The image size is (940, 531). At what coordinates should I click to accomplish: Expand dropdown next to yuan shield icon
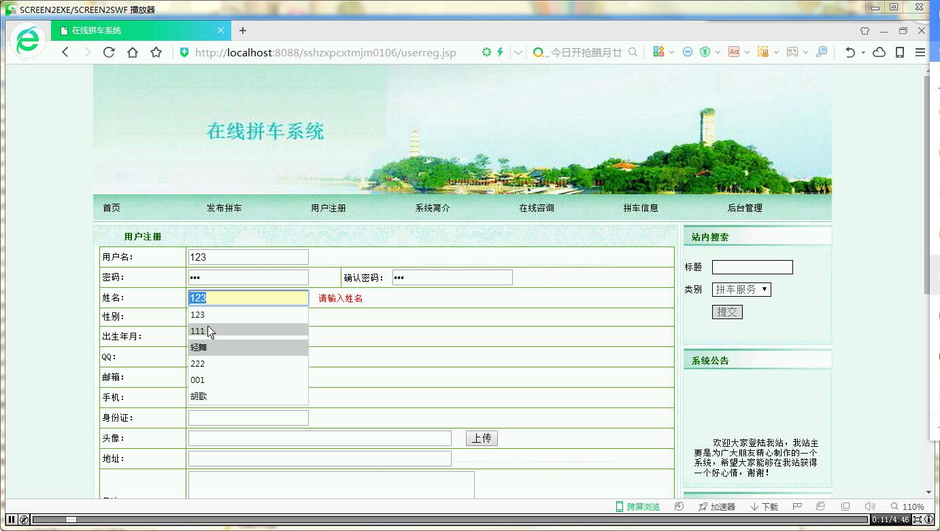point(718,52)
